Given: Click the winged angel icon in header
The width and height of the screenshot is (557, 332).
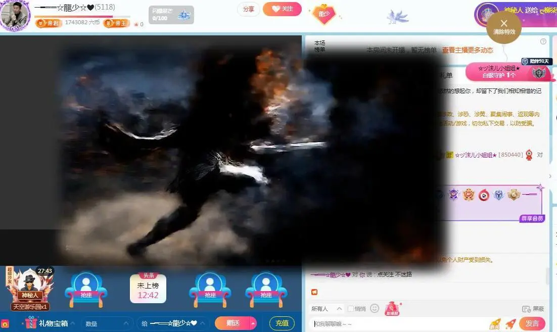Looking at the screenshot, I should (x=397, y=16).
